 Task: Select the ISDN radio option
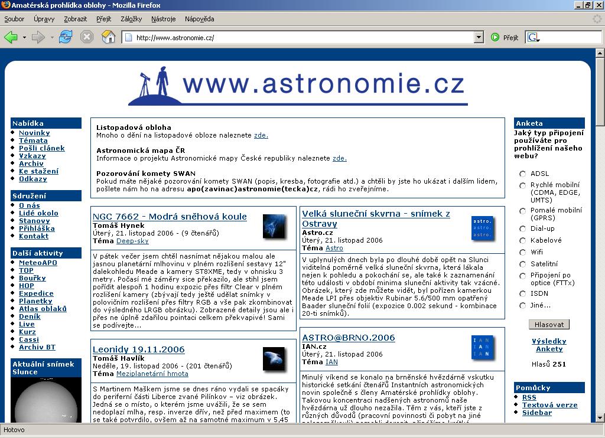522,294
